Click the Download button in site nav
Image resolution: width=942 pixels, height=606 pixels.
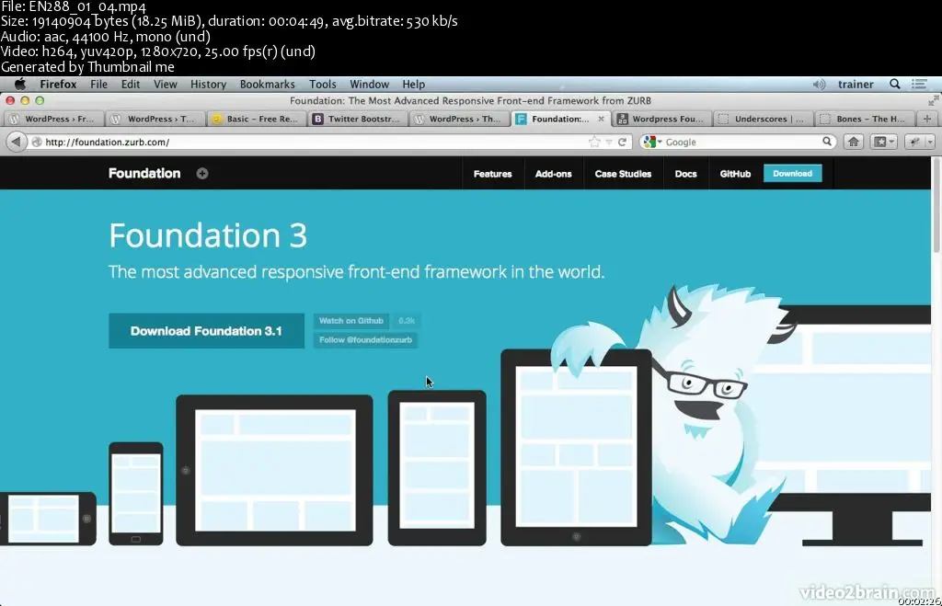792,174
